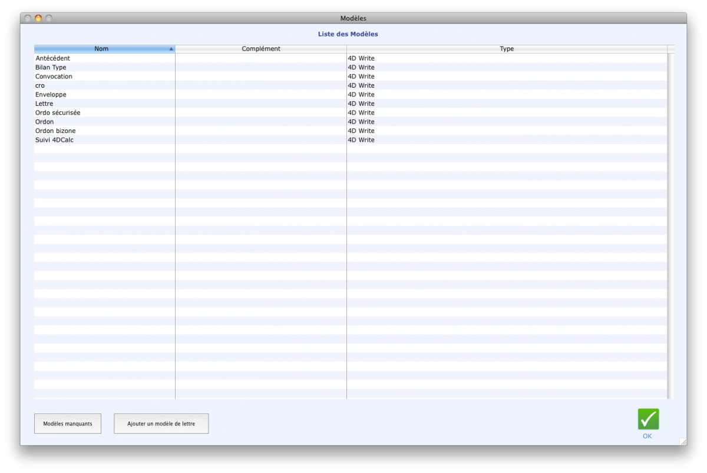Click the Complément cell of Convocation
Image resolution: width=707 pixels, height=473 pixels.
coord(261,76)
